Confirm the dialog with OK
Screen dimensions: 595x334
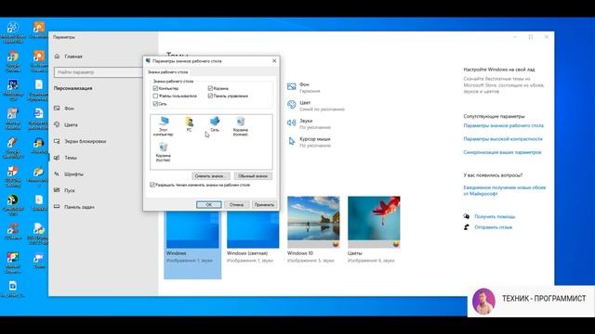pyautogui.click(x=208, y=204)
